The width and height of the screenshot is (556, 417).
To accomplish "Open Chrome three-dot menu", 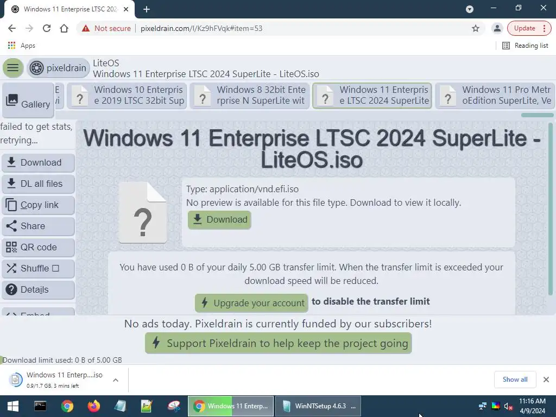I will point(545,28).
